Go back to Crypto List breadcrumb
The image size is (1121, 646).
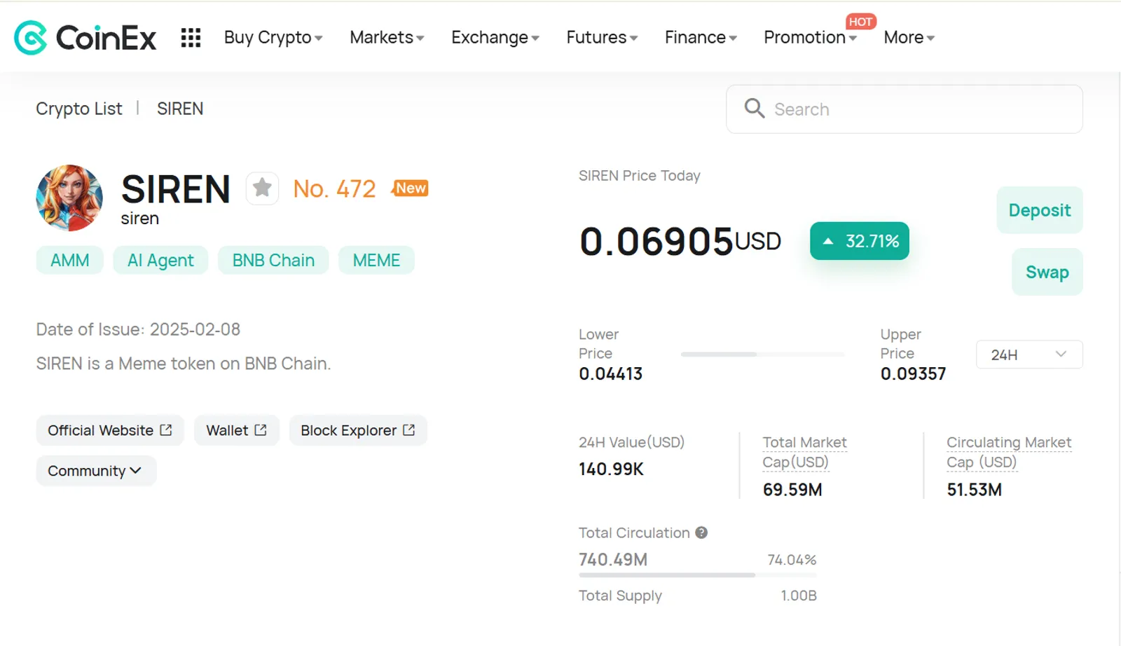pos(79,109)
